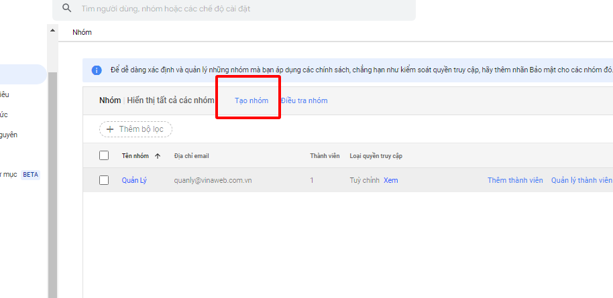
Task: Click the Thành viên column header
Action: pos(325,156)
